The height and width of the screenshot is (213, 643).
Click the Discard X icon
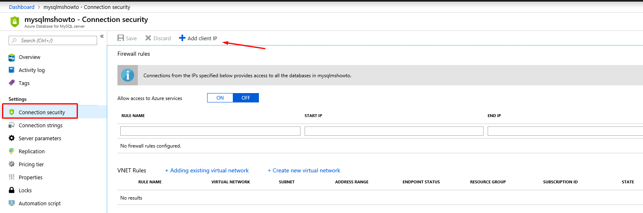tap(148, 38)
